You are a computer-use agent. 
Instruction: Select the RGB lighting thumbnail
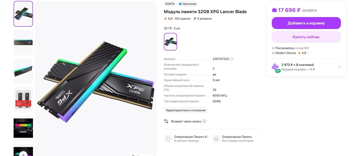tap(23, 128)
